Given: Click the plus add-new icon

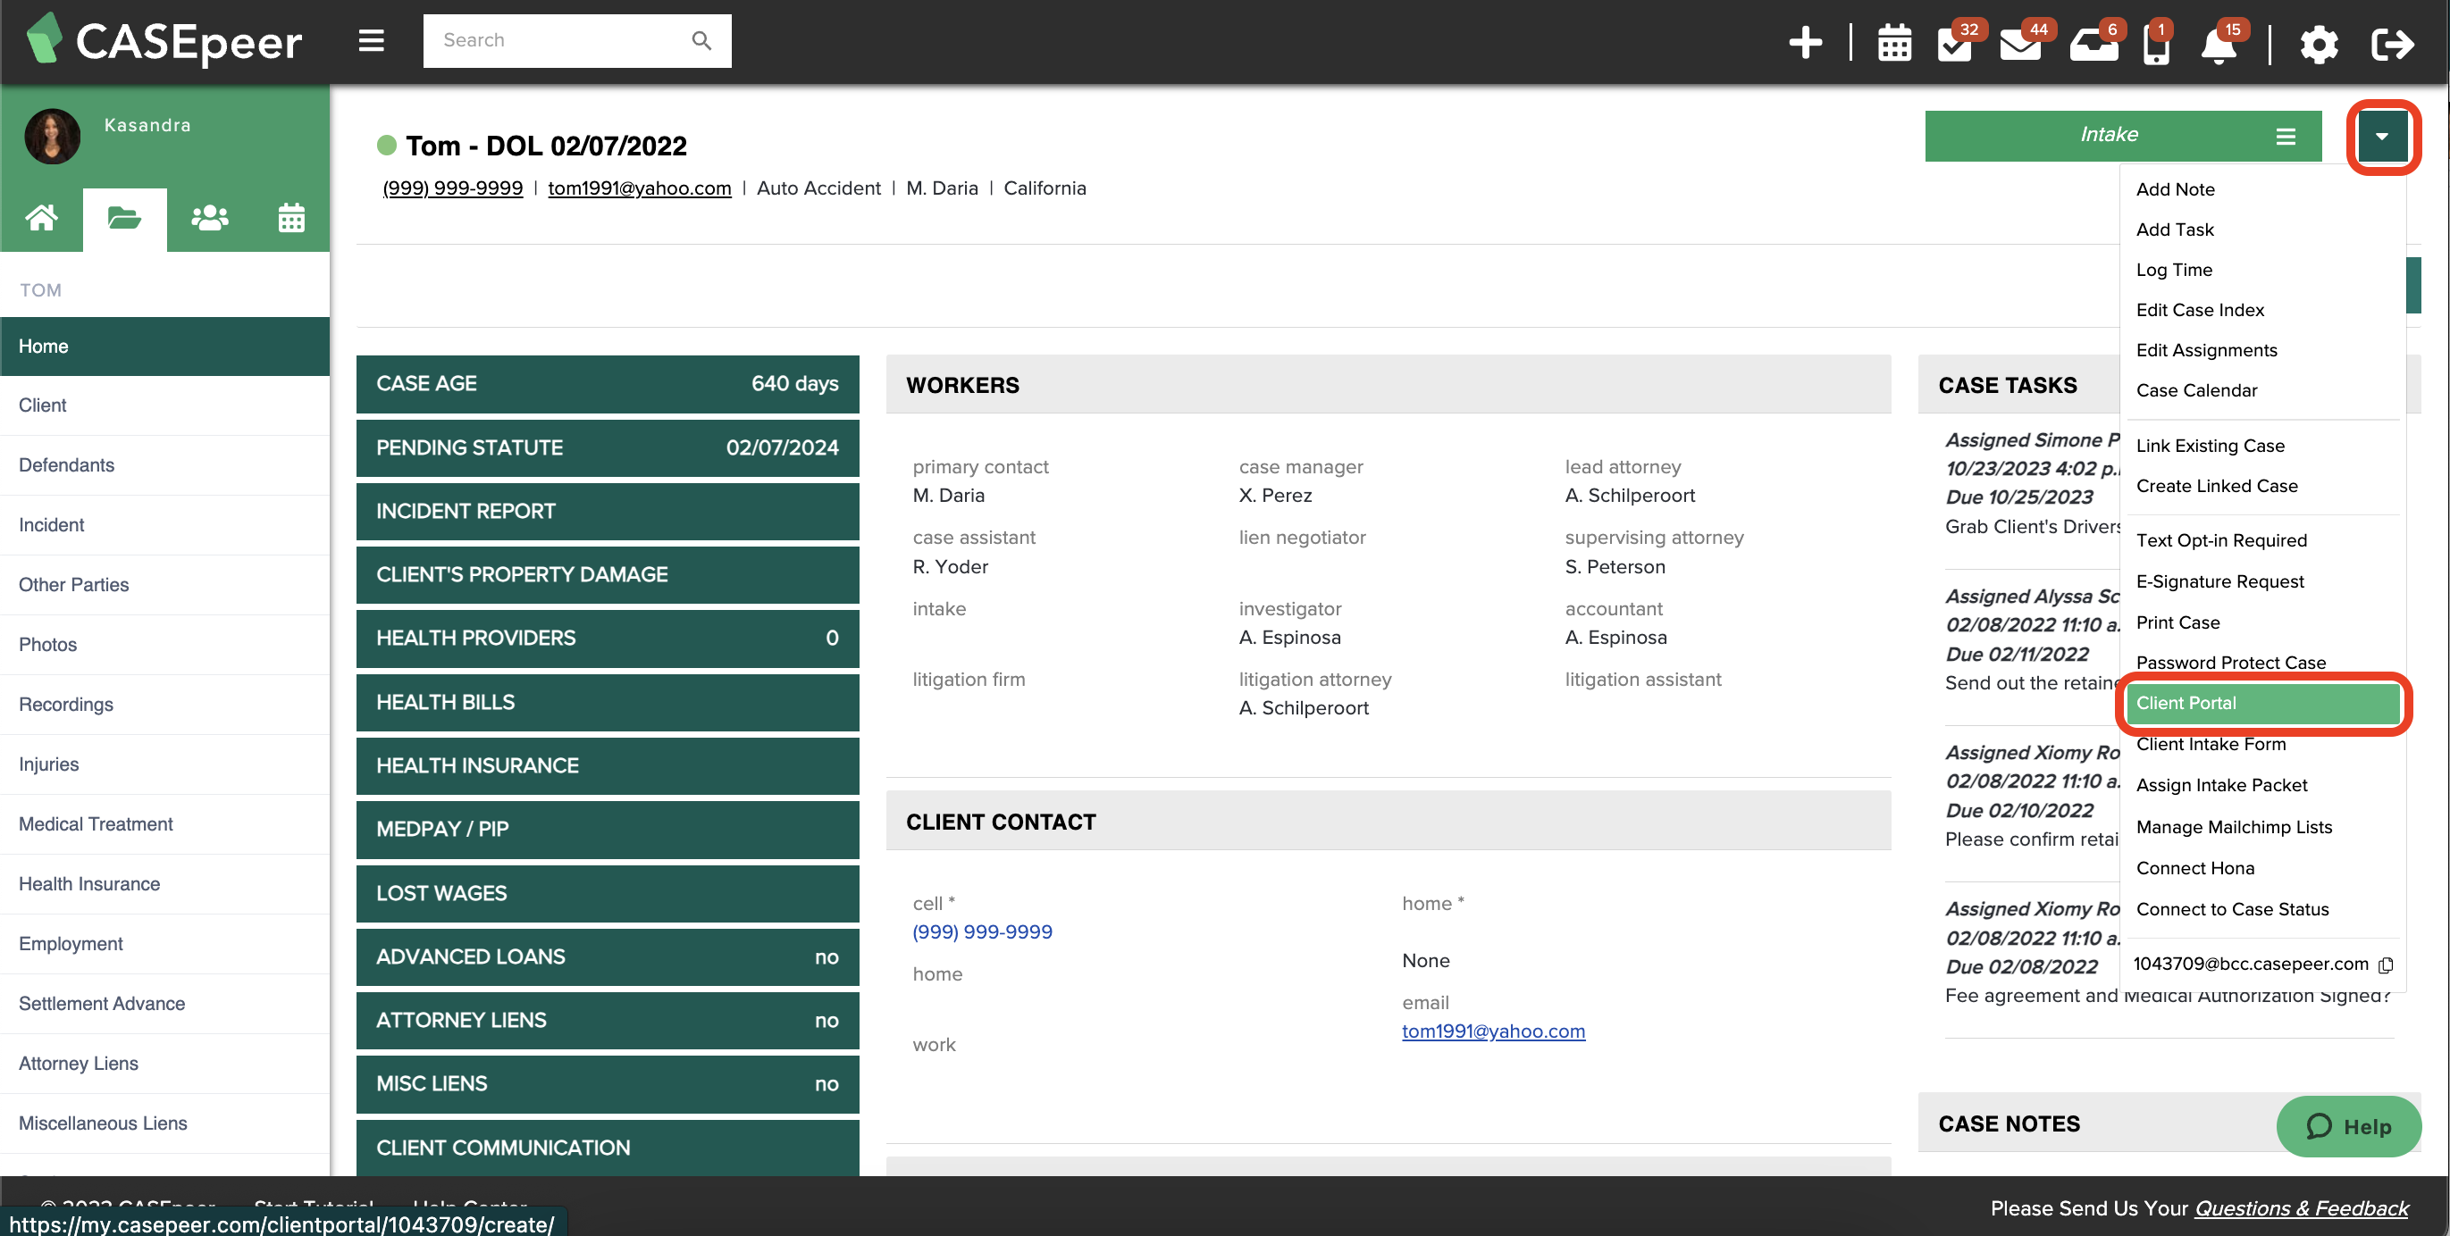Looking at the screenshot, I should [1804, 43].
